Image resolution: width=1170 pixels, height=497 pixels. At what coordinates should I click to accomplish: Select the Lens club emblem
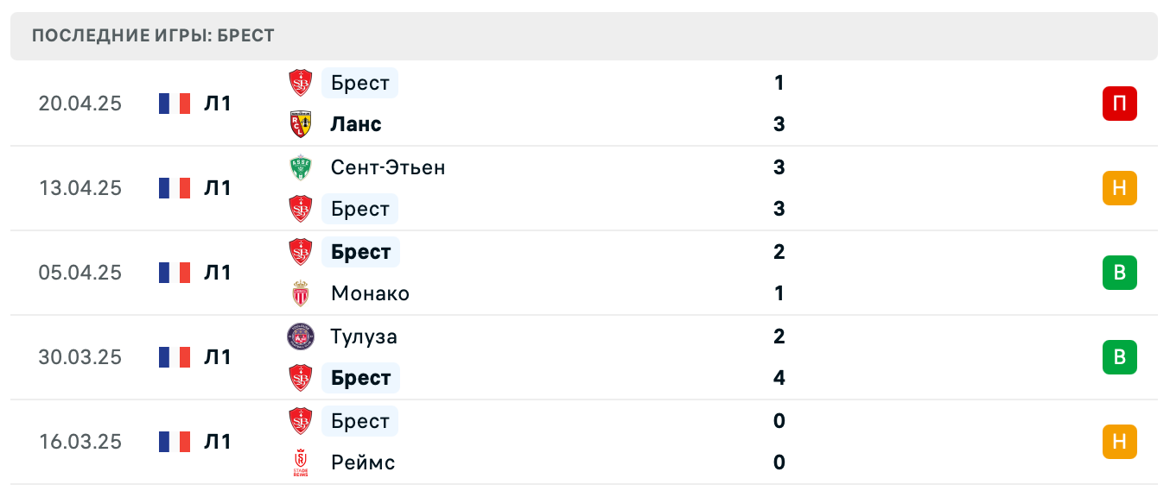pos(302,123)
